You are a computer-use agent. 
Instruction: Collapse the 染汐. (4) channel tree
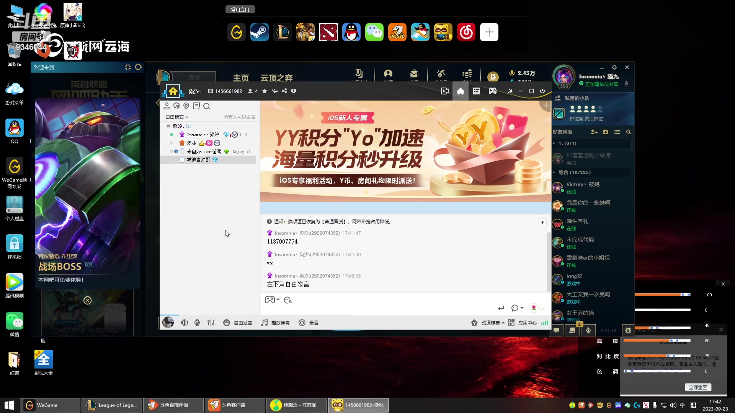[168, 126]
